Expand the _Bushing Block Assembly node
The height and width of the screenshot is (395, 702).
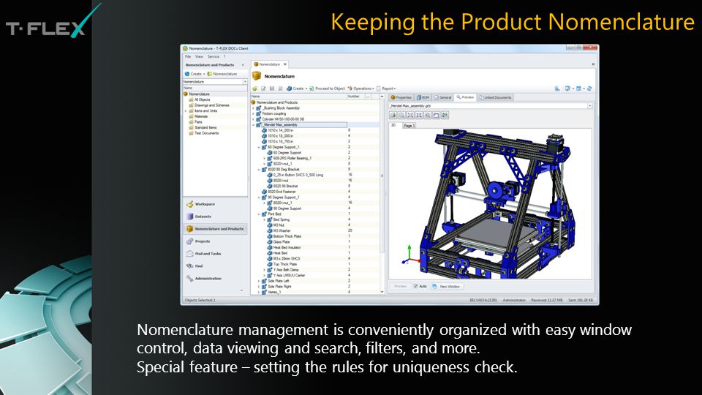(254, 108)
